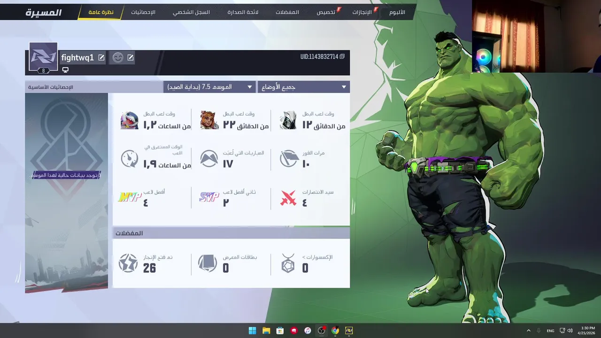Select the shark hero portrait icon
601x338 pixels.
[x=130, y=120]
